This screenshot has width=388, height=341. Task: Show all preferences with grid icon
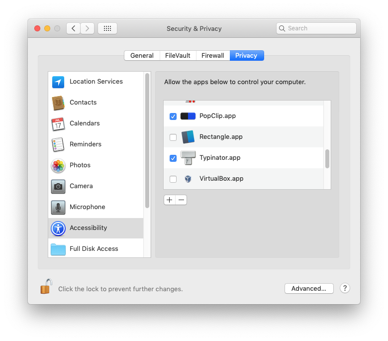107,28
